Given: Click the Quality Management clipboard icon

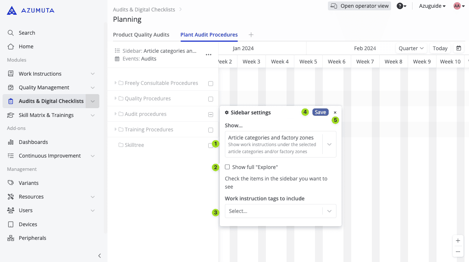Looking at the screenshot, I should [10, 87].
